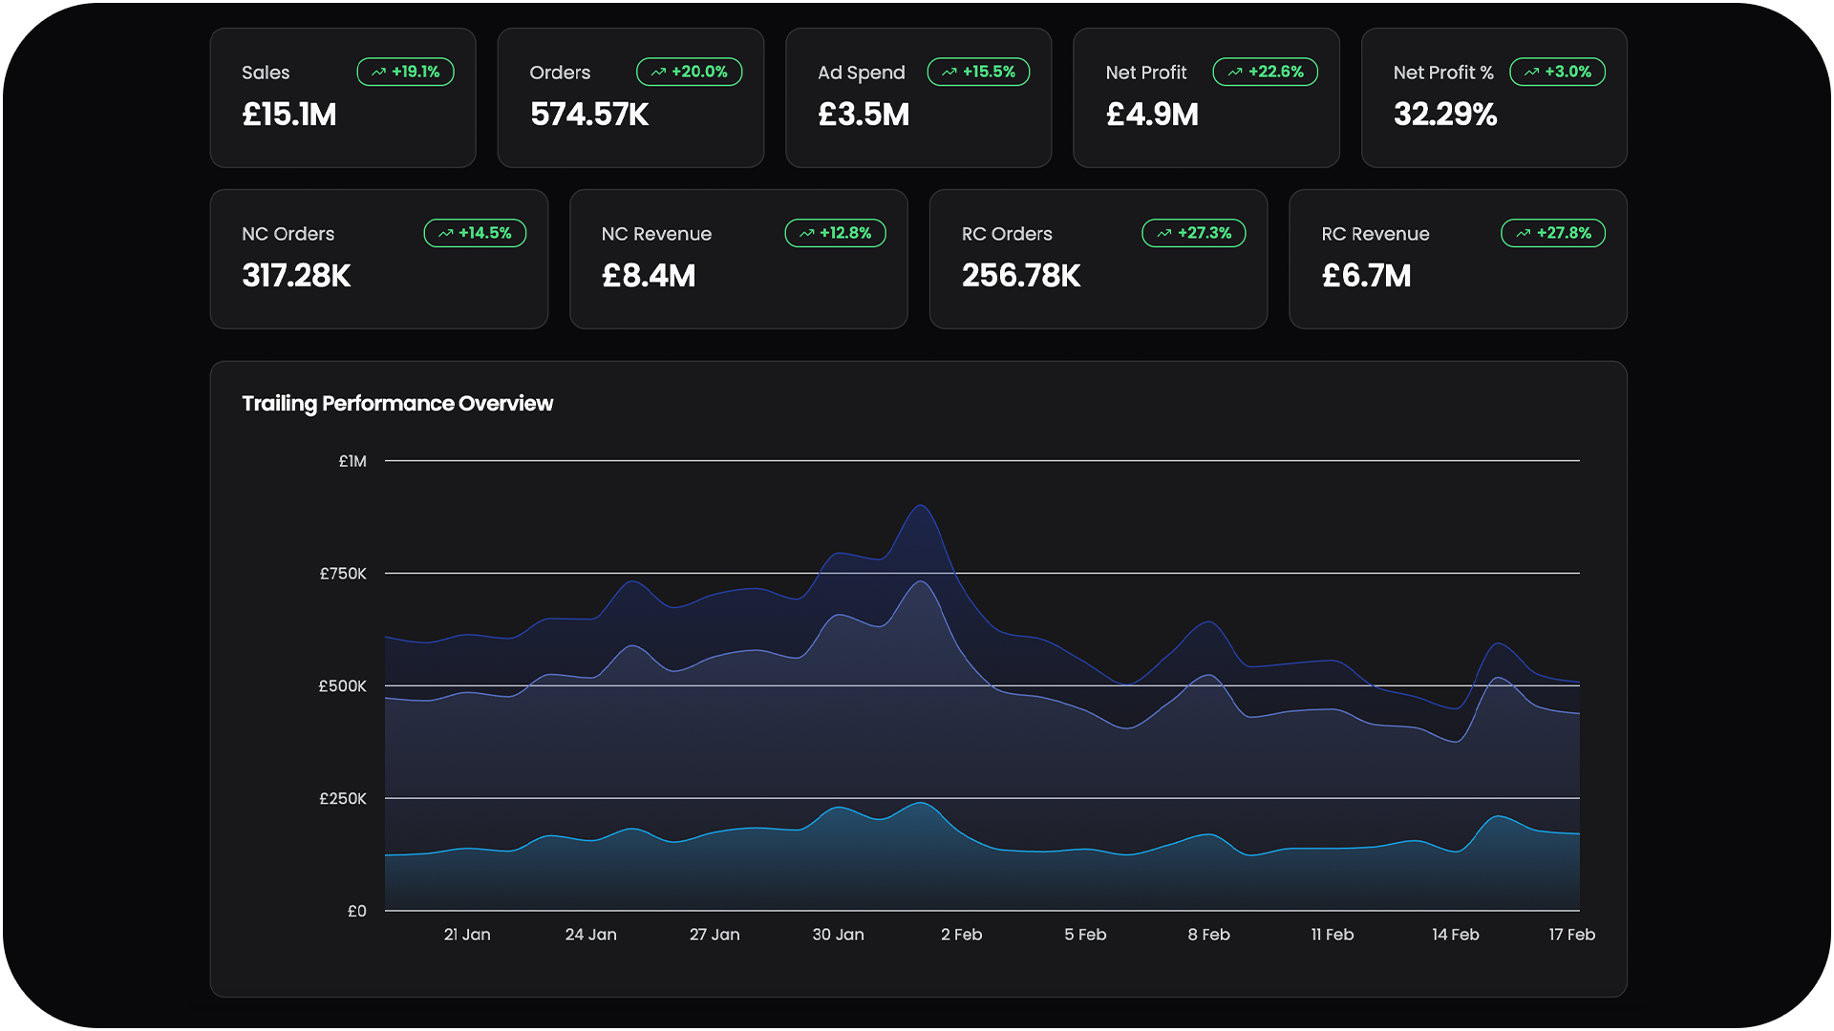Click the £750K y-axis gridline label
1834x1031 pixels.
coord(343,574)
